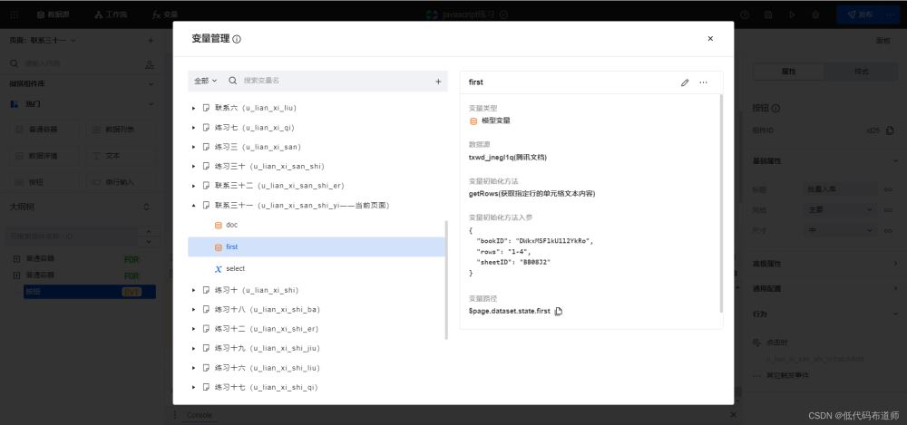Open 数据源 tab in background editor
The image size is (907, 425).
tap(54, 14)
